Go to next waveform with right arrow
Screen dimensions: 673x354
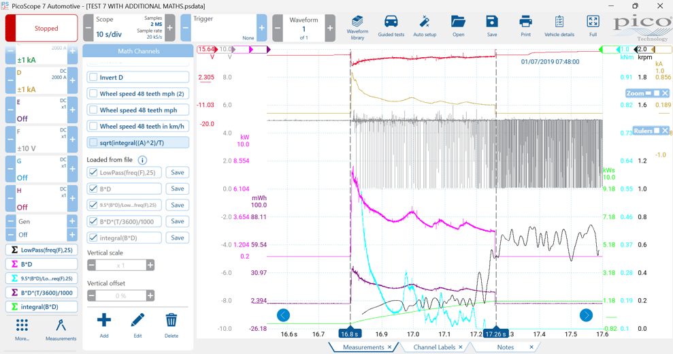click(586, 315)
